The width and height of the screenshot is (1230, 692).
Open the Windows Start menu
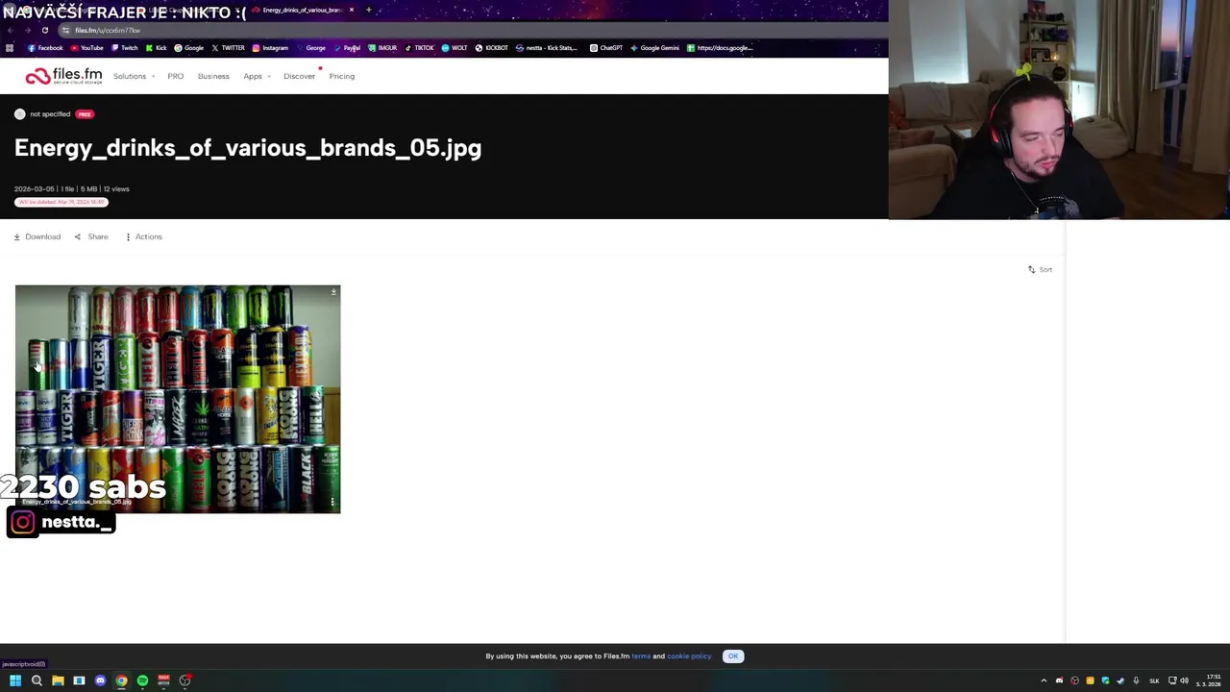coord(15,680)
